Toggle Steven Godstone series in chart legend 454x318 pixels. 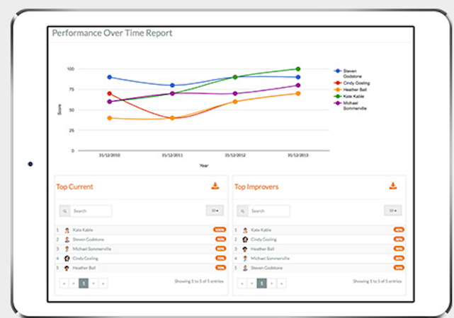348,73
